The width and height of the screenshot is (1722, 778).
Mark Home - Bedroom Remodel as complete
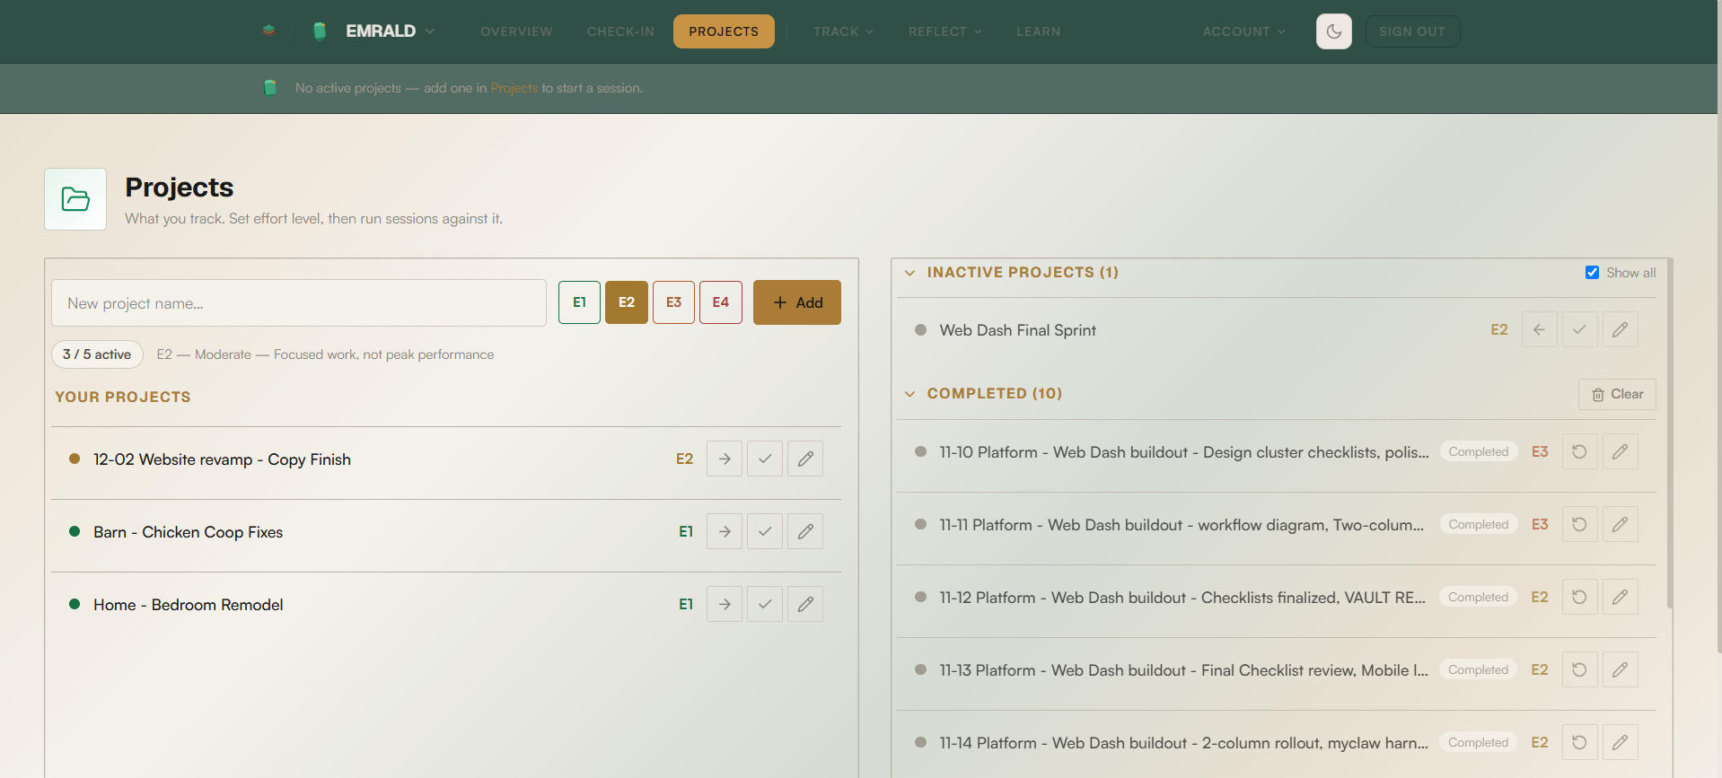[x=765, y=604]
